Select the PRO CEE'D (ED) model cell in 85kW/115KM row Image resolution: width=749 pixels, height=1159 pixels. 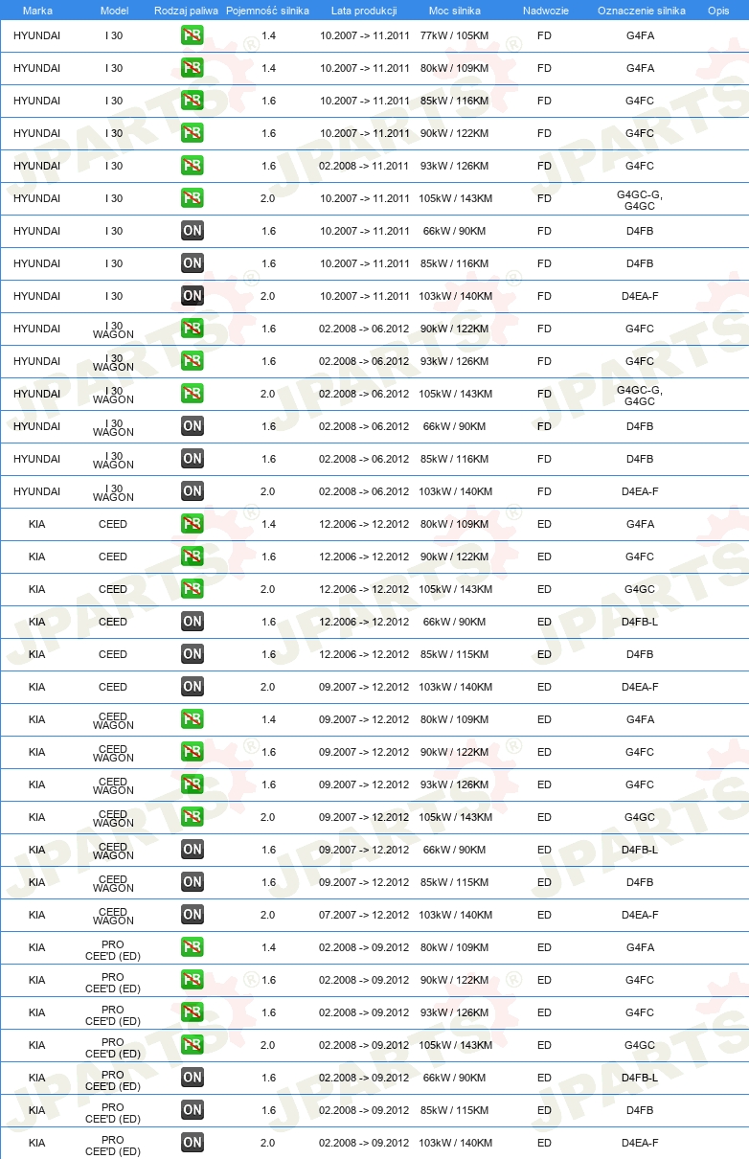coord(113,1112)
